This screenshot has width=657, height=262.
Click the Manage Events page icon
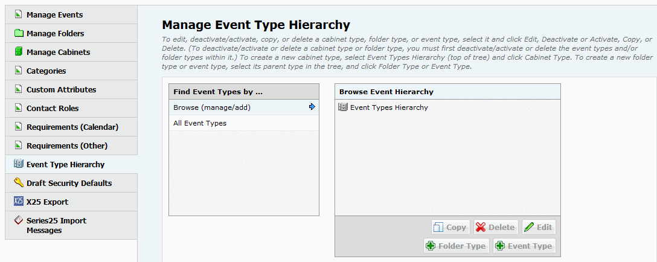[19, 14]
